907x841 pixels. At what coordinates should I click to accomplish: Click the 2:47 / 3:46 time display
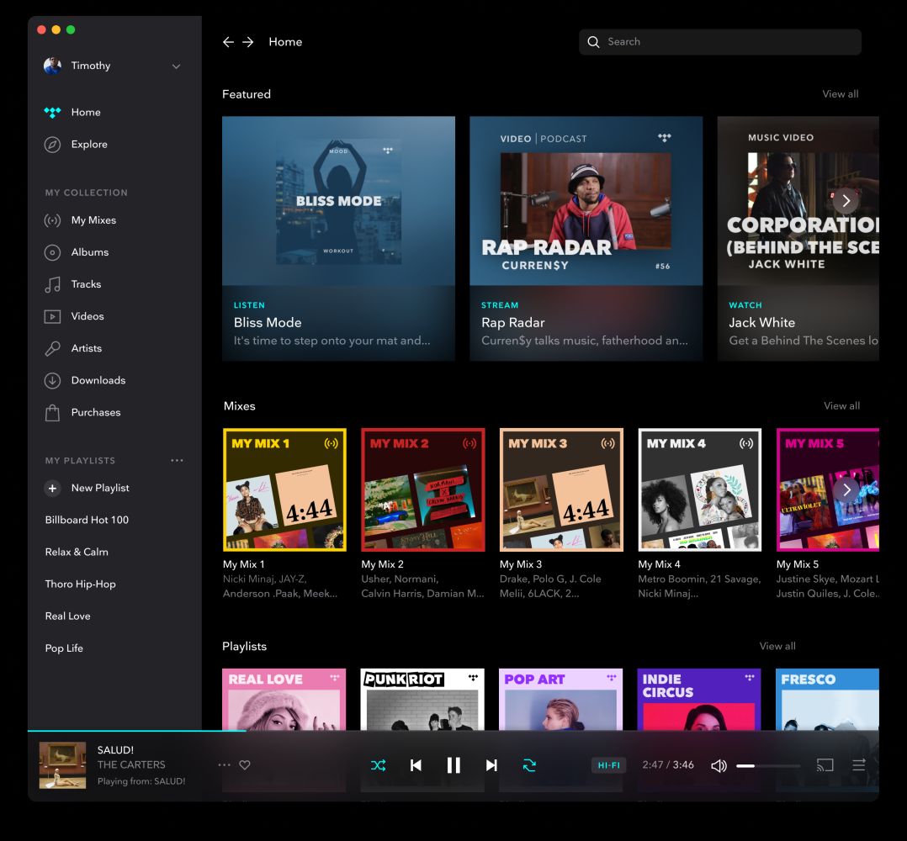pyautogui.click(x=667, y=765)
